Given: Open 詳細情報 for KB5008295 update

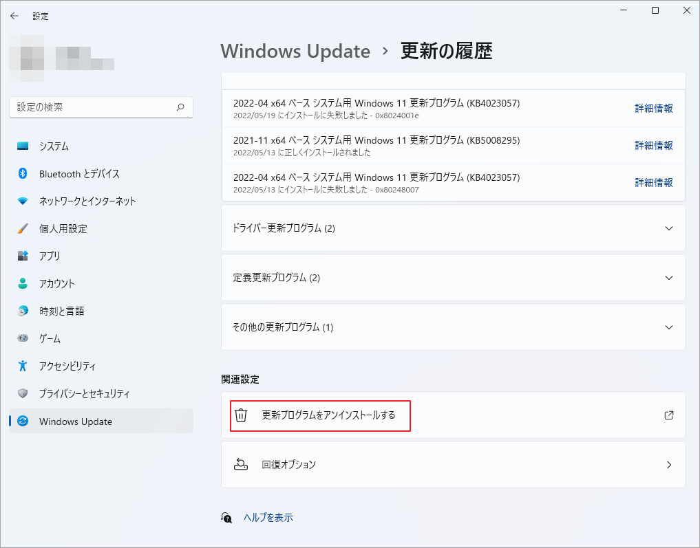Looking at the screenshot, I should pyautogui.click(x=653, y=145).
